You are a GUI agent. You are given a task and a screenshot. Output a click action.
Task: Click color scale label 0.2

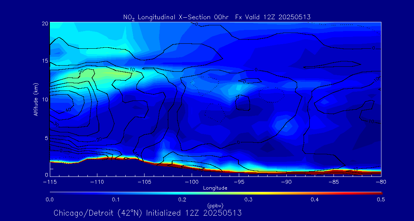182,200
